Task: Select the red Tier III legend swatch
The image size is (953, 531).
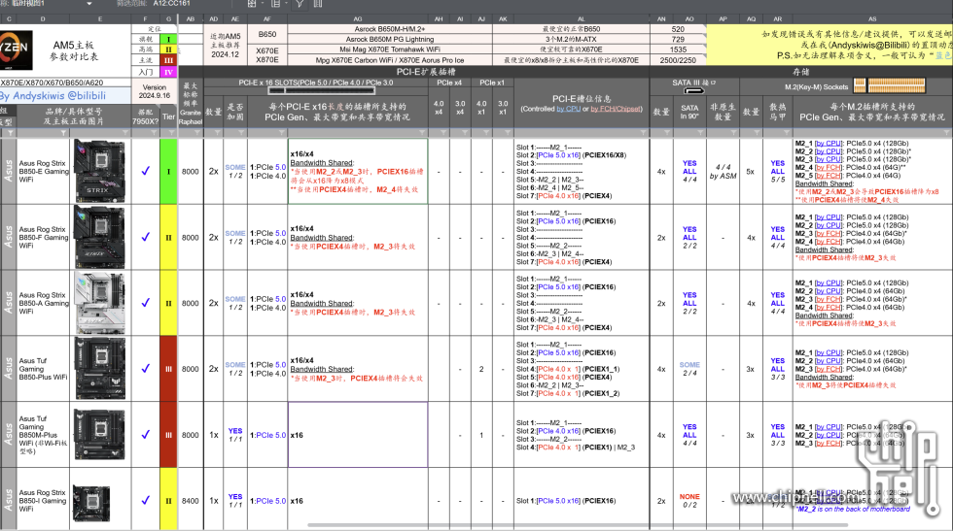Action: (x=168, y=61)
